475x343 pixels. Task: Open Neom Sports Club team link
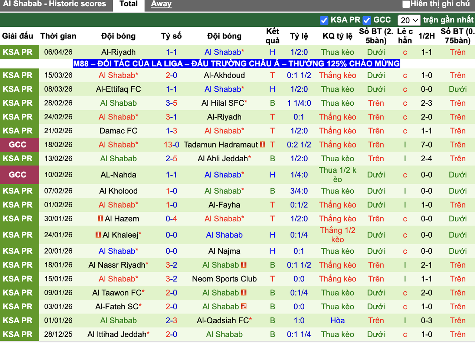225,279
